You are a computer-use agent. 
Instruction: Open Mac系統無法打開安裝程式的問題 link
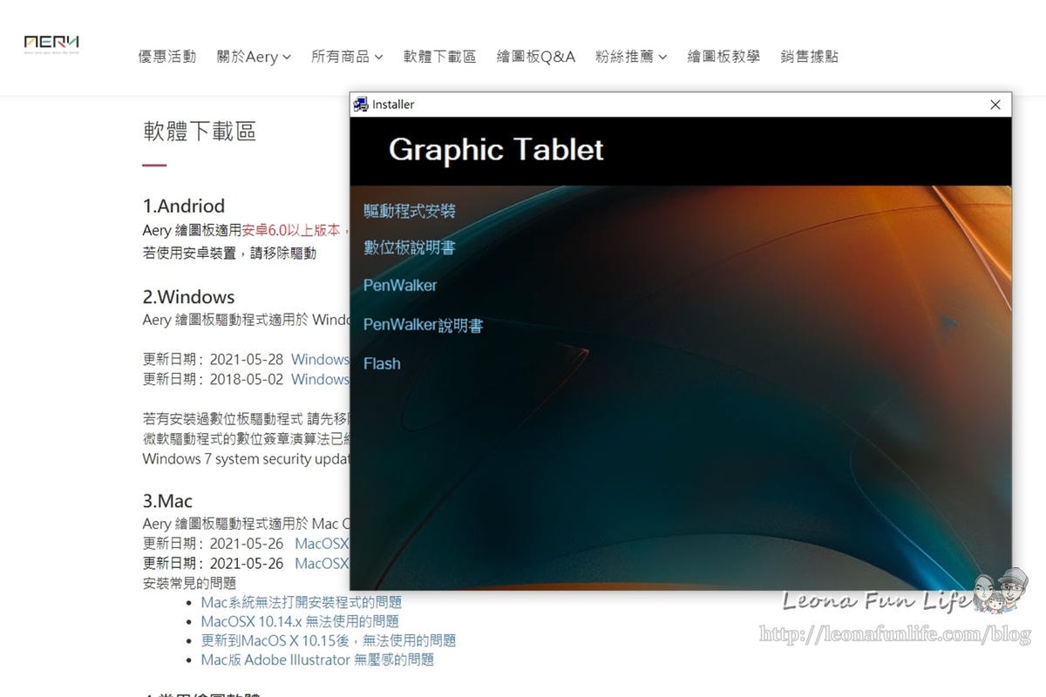301,602
